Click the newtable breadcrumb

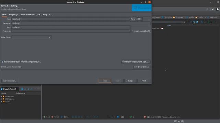(213, 17)
